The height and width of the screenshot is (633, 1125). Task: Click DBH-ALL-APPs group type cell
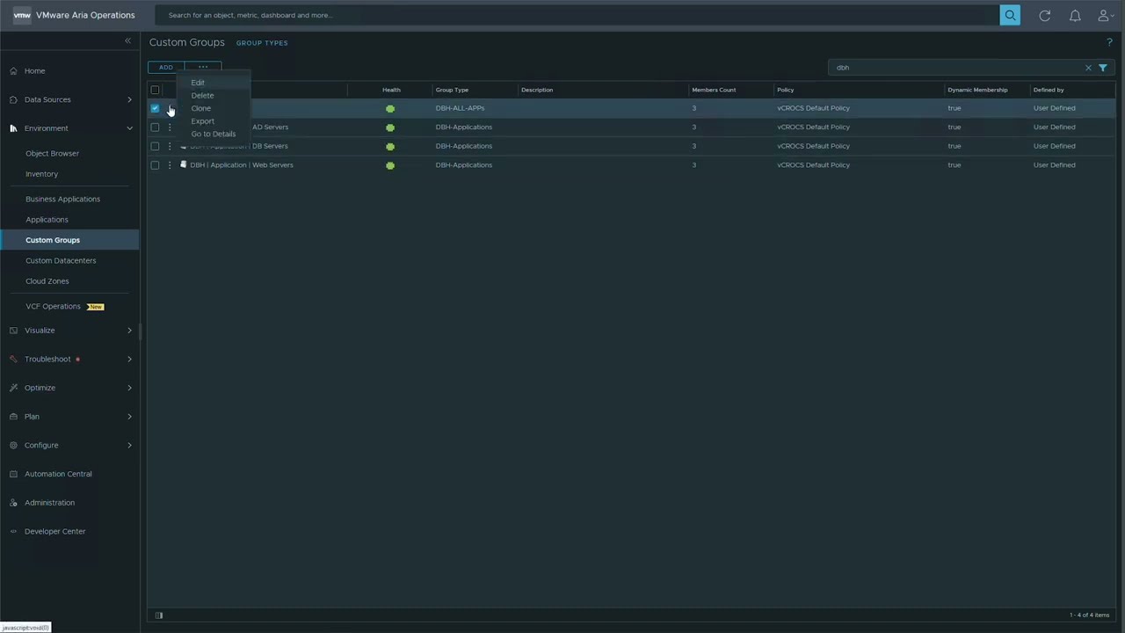(x=460, y=108)
